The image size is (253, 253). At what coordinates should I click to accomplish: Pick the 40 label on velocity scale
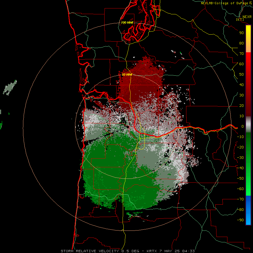(x=241, y=85)
